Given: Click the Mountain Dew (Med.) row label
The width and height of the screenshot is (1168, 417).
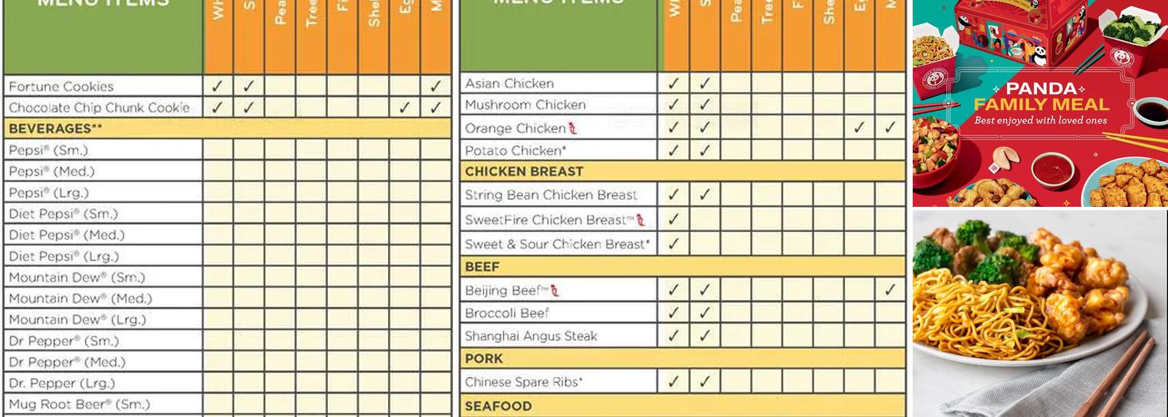Looking at the screenshot, I should click(x=80, y=299).
